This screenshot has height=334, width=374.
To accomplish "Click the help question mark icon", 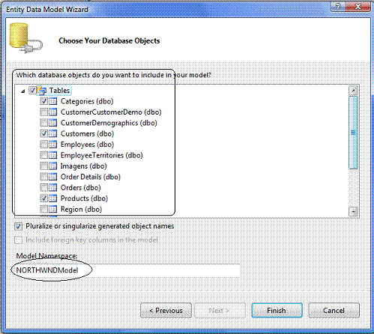I will 337,7.
